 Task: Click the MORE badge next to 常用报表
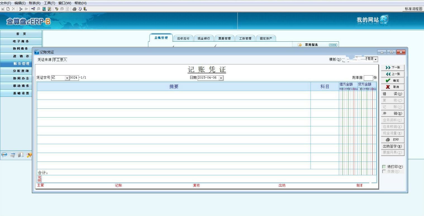tap(333, 45)
